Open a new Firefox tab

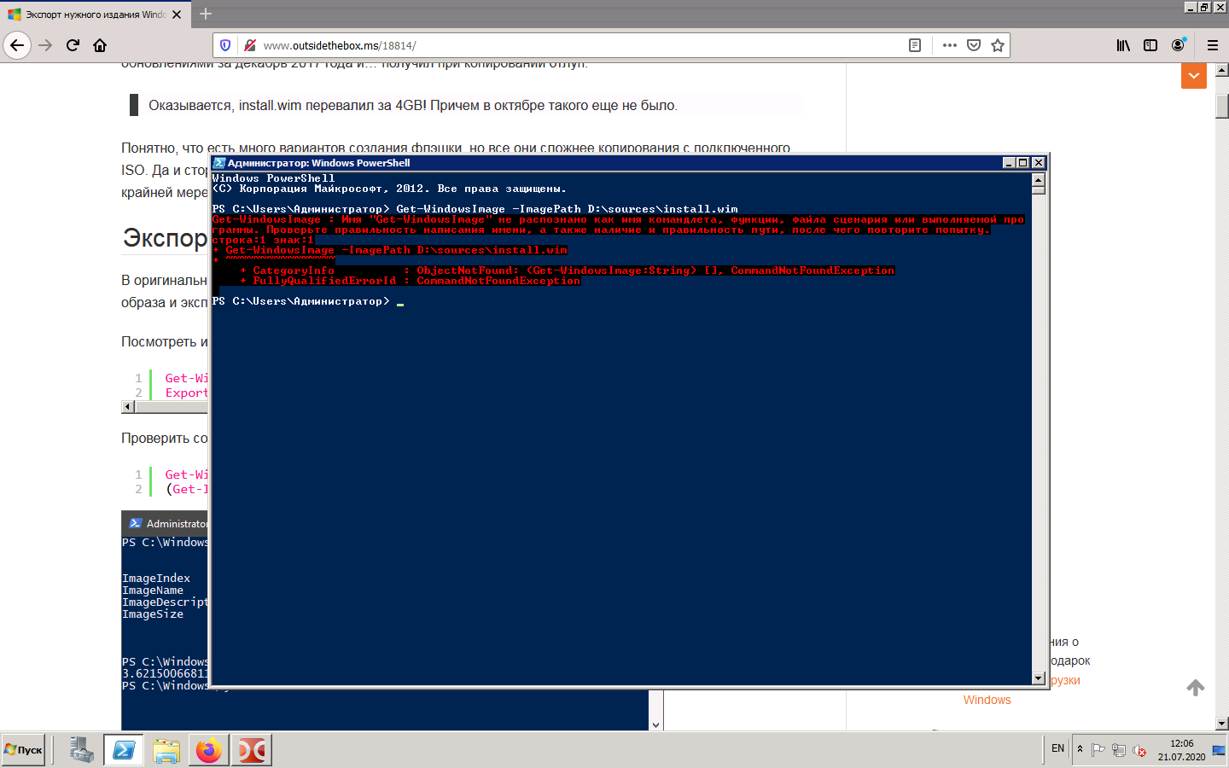206,14
